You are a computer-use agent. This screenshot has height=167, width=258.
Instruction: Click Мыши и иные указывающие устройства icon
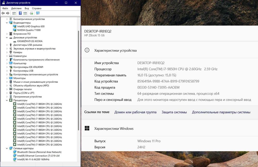11,82
